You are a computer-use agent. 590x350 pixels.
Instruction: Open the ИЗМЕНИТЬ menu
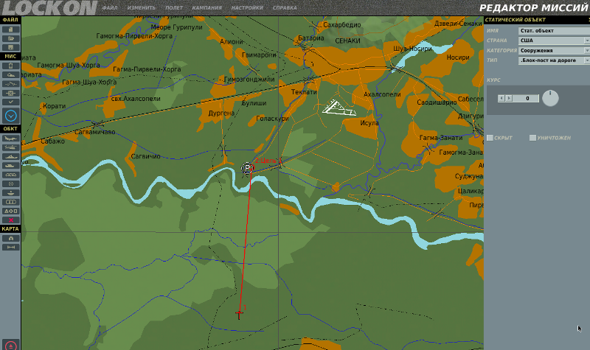(x=141, y=7)
